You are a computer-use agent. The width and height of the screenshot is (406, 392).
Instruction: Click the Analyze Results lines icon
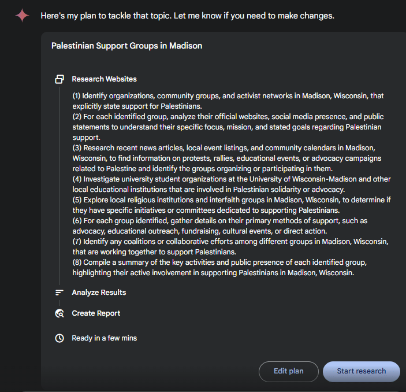click(x=59, y=293)
